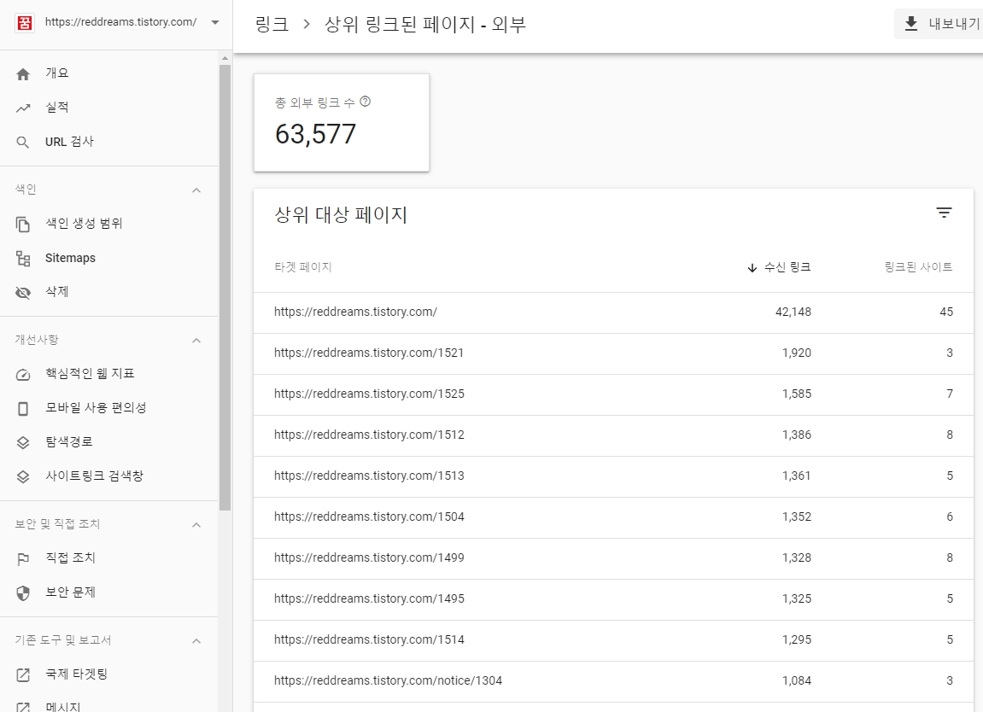
Task: Open row reddreams.tistory.com/1512
Action: point(614,435)
